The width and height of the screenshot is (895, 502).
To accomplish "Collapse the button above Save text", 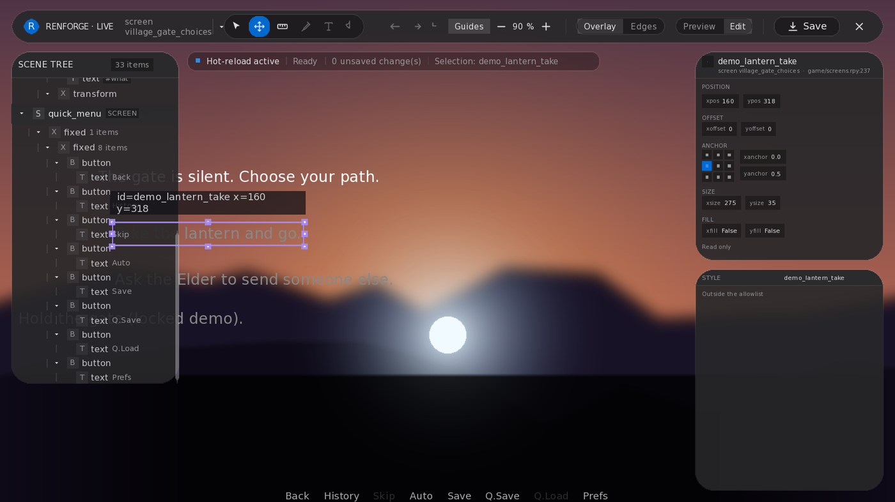I will pos(56,277).
